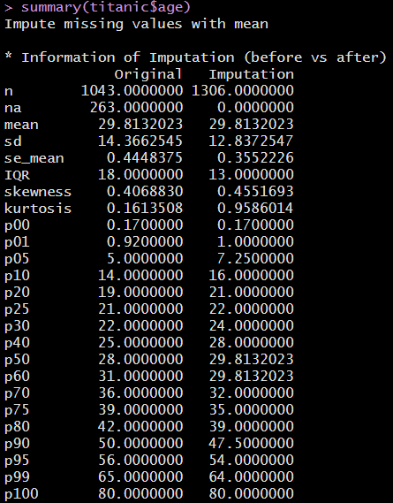The height and width of the screenshot is (503, 393).
Task: Click the p01 value 1.0000000
Action: coord(255,241)
